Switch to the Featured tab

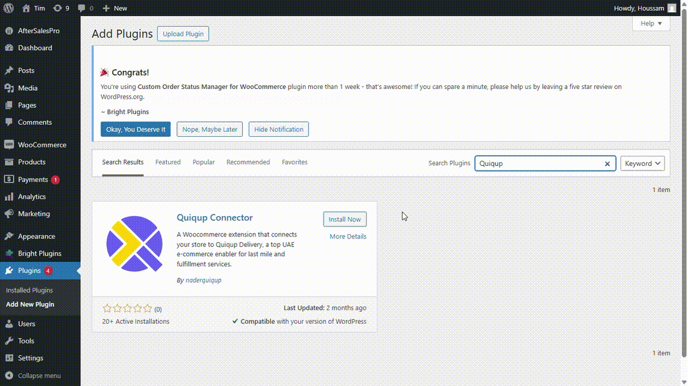[x=168, y=162]
